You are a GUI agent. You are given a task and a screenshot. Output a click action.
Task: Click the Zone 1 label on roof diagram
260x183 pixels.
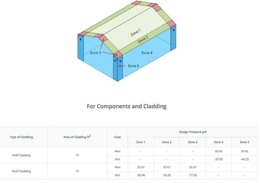[x=135, y=33]
